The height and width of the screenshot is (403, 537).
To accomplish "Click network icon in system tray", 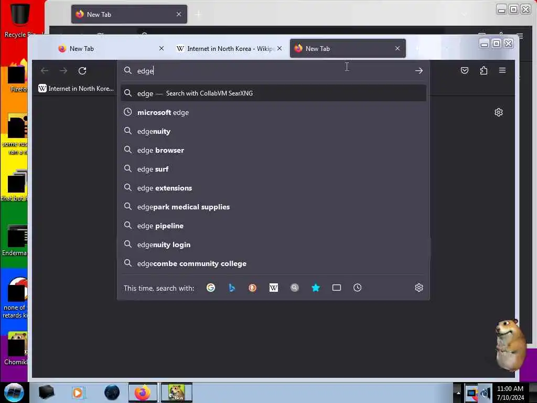I will 471,394.
